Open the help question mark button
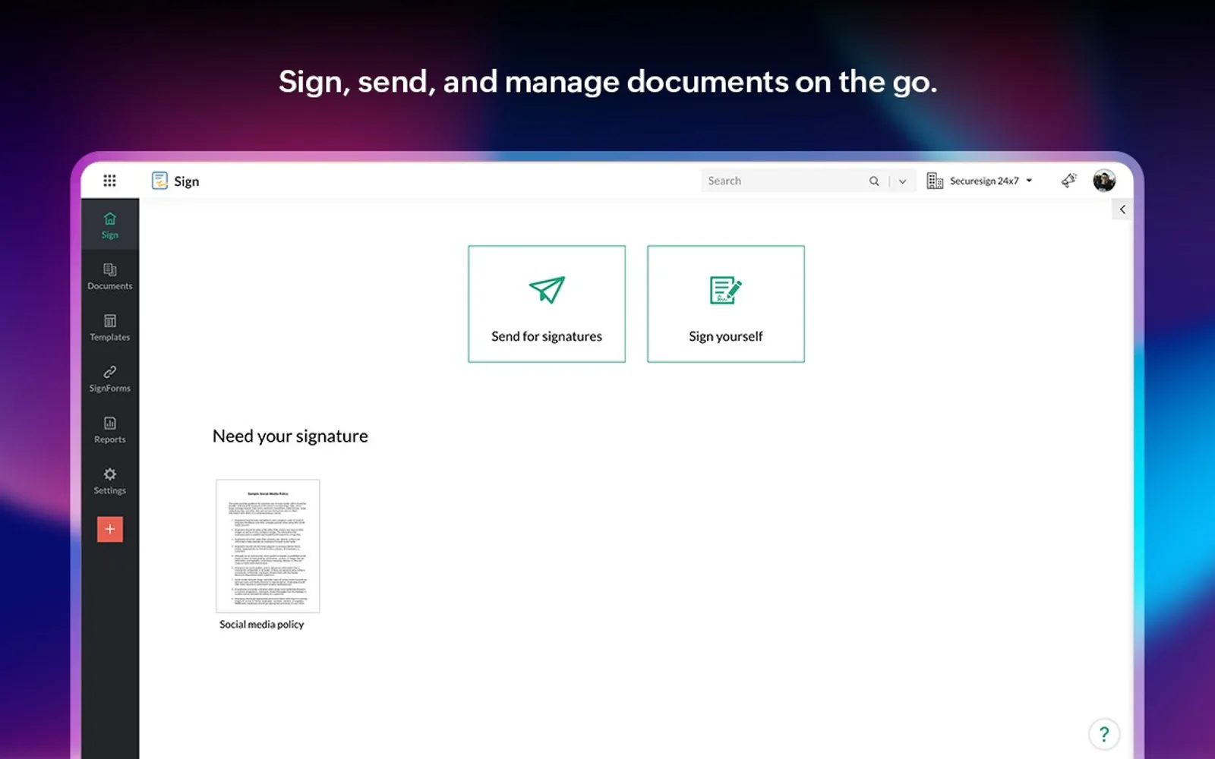 [x=1104, y=734]
